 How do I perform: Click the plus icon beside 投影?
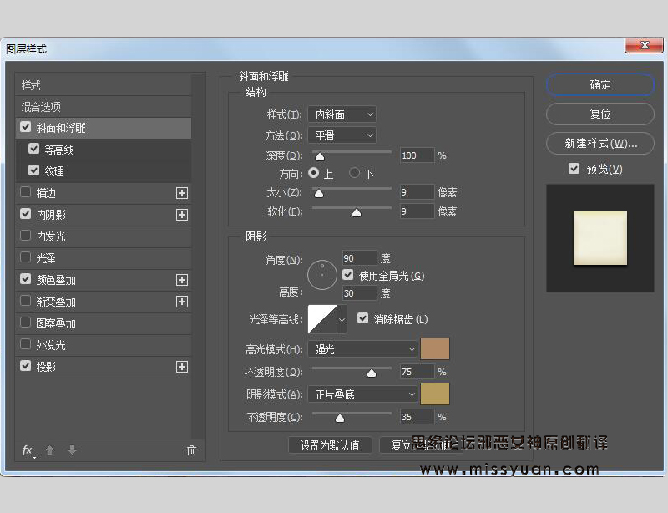tap(182, 366)
